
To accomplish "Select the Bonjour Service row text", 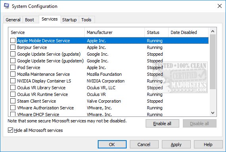I will pos(32,47).
